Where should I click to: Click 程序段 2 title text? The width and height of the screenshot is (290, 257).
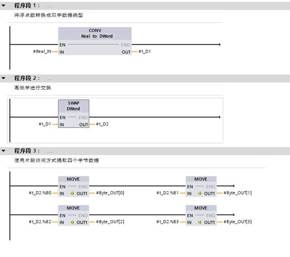[27, 78]
